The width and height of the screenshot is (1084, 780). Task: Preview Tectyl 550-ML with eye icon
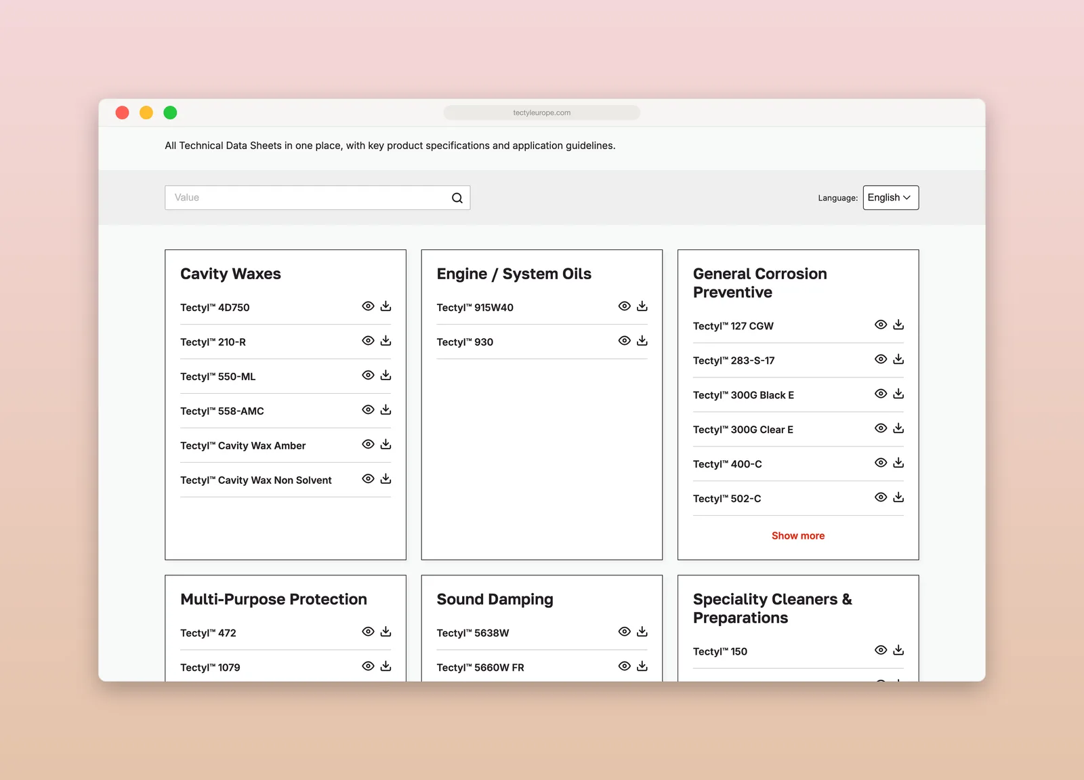click(368, 375)
